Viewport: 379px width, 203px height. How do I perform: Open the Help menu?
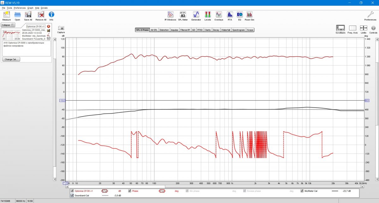point(37,8)
